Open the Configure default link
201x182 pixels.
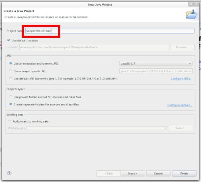[180, 105]
